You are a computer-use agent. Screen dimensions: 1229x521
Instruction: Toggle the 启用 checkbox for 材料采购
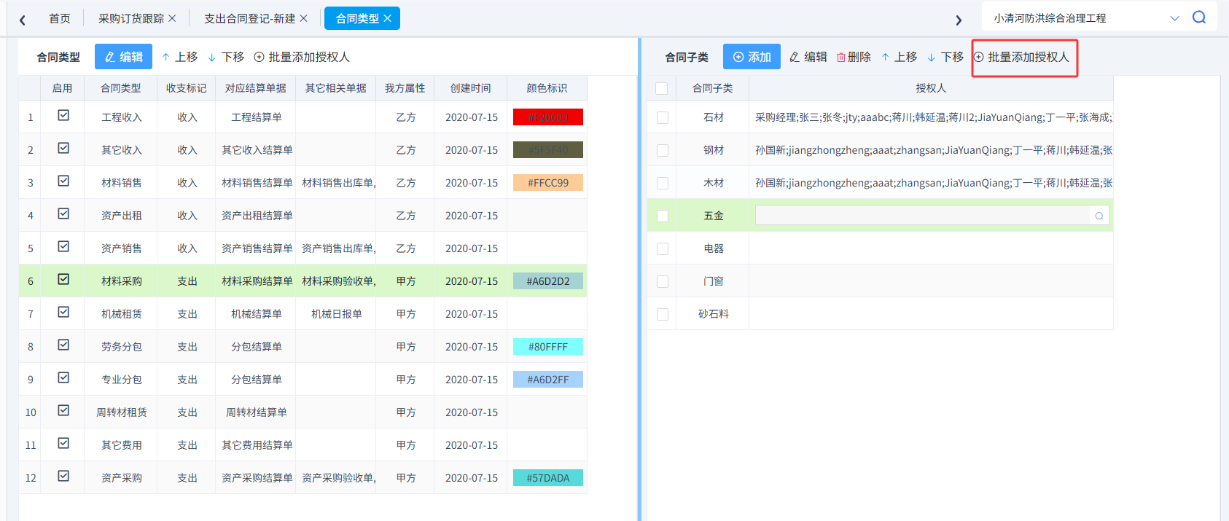pyautogui.click(x=63, y=279)
